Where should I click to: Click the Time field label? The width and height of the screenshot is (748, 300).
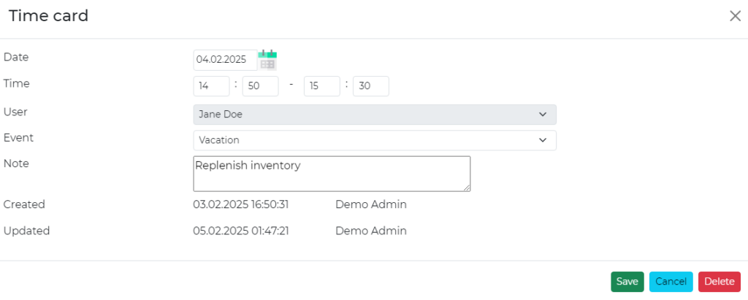[x=16, y=83]
